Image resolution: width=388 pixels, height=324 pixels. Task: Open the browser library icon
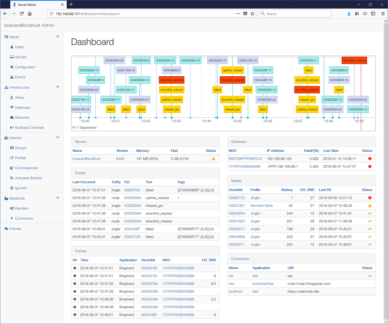pos(357,14)
